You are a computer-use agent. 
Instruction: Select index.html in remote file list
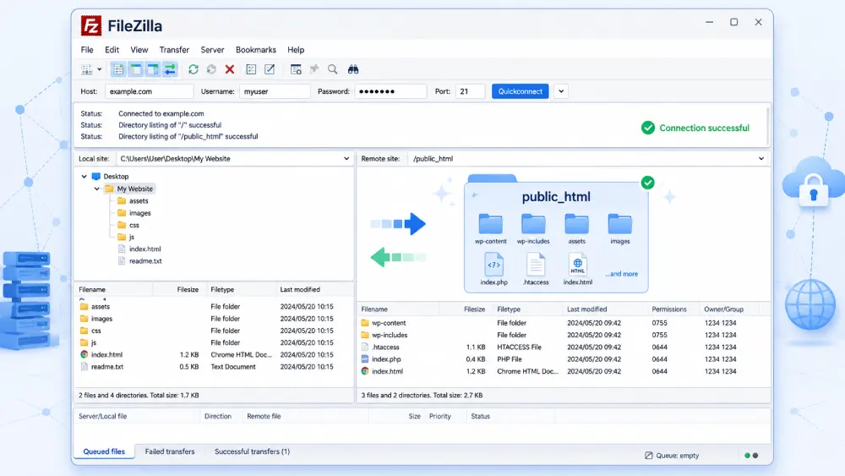pos(388,371)
